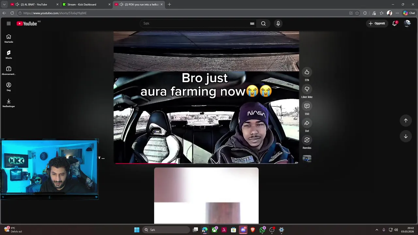Open Discord from the taskbar
Viewport: 418px width, 235px height.
243,230
